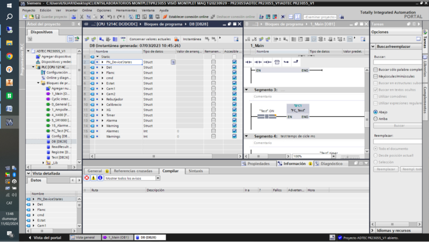The width and height of the screenshot is (429, 242).
Task: Collapse Segmento 3 network
Action: click(x=247, y=90)
